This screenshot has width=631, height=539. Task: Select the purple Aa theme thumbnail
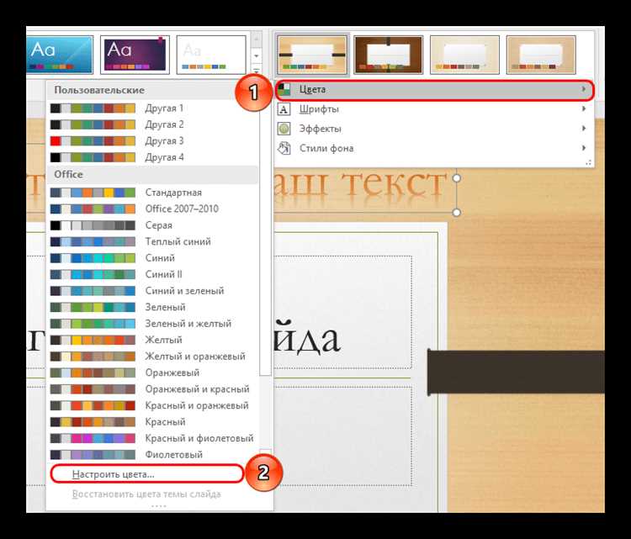pos(135,55)
